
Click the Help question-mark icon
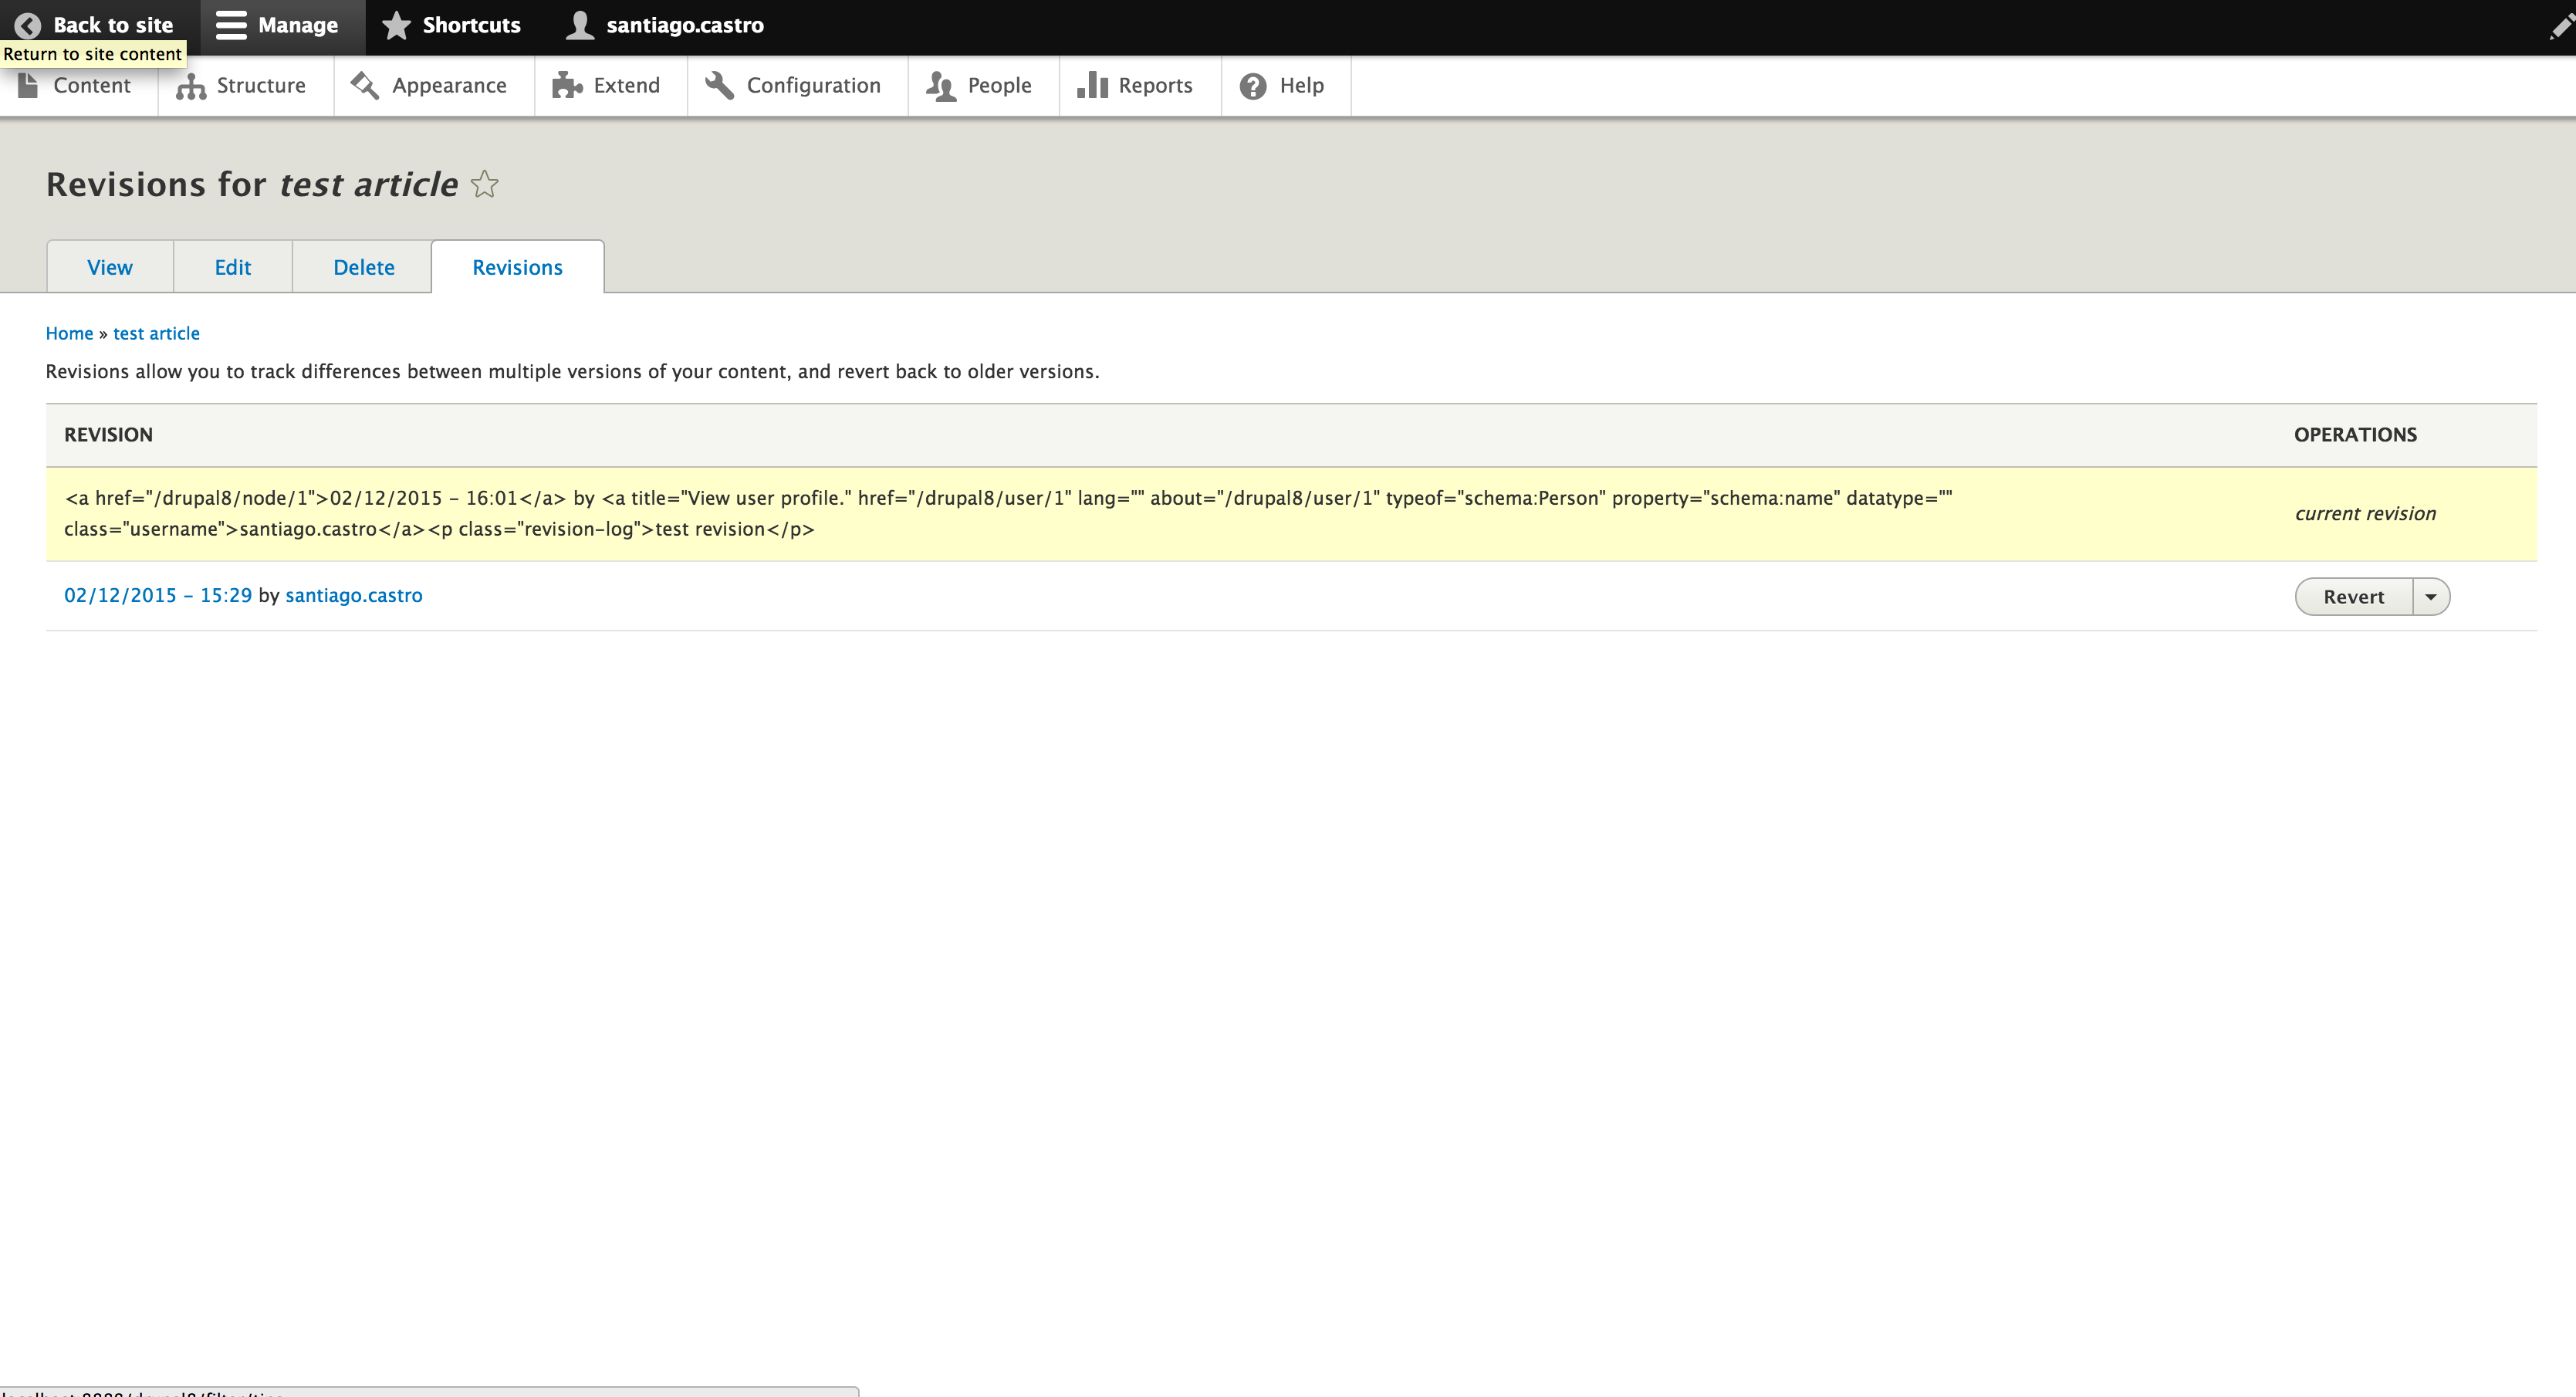(x=1252, y=85)
